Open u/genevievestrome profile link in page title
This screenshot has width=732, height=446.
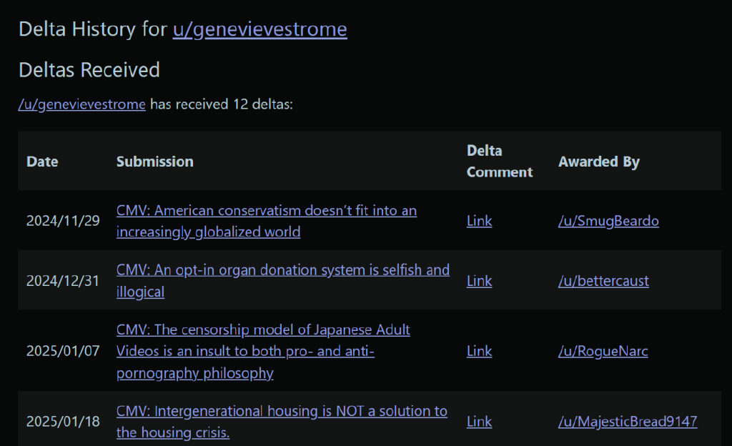coord(259,29)
